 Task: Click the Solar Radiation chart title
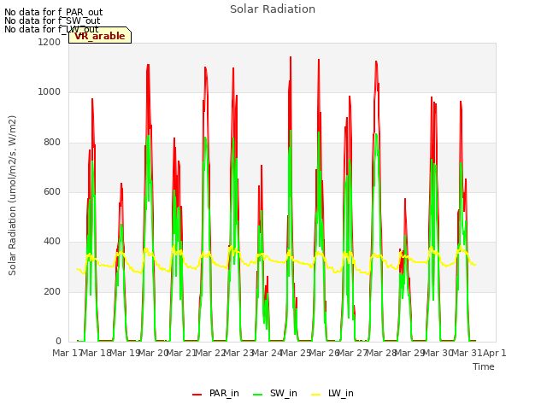click(x=273, y=9)
